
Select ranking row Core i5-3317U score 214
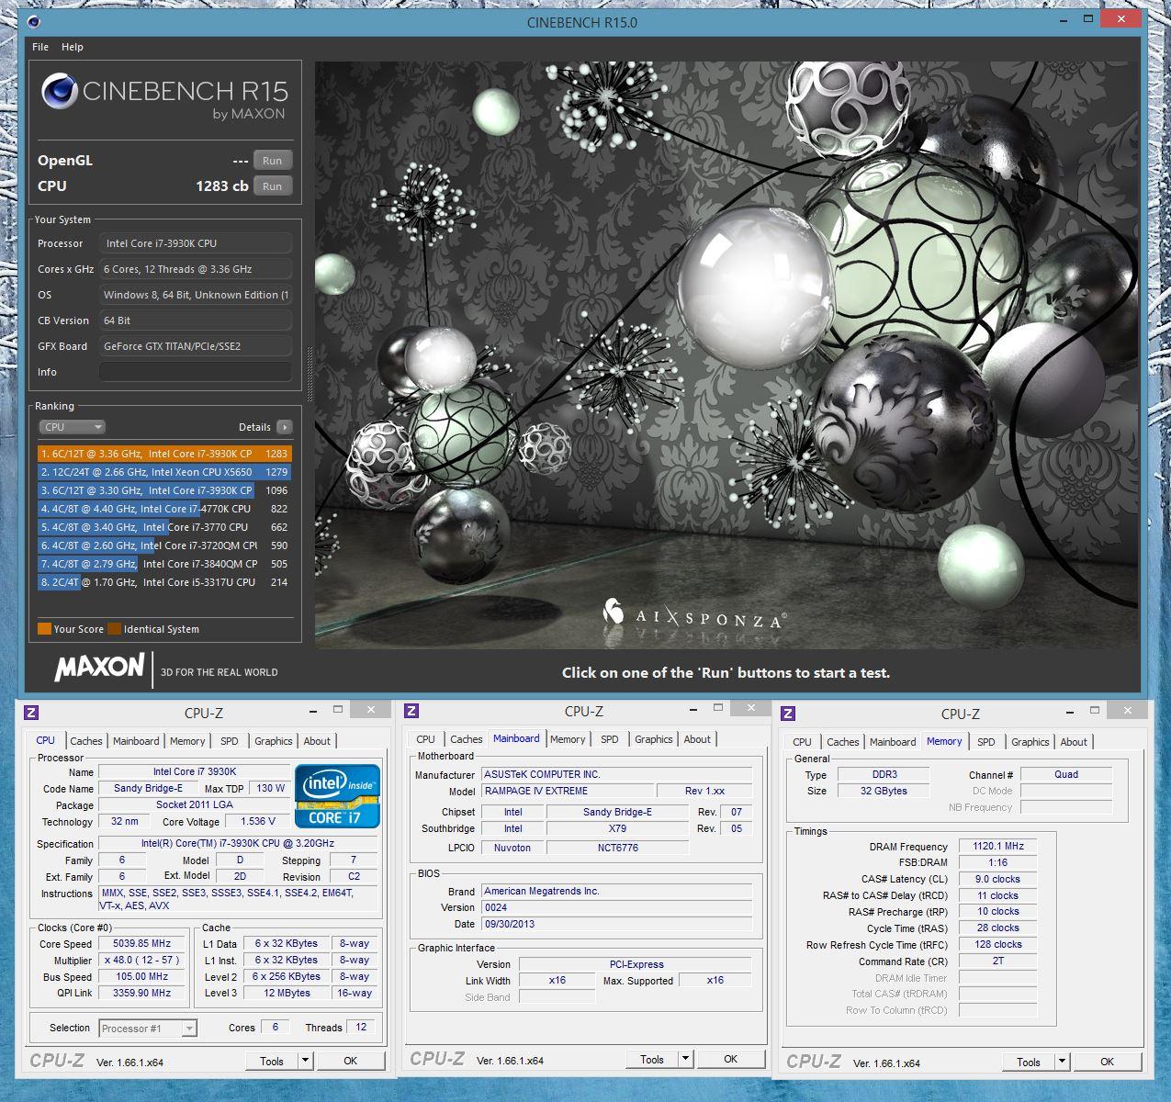coord(164,582)
